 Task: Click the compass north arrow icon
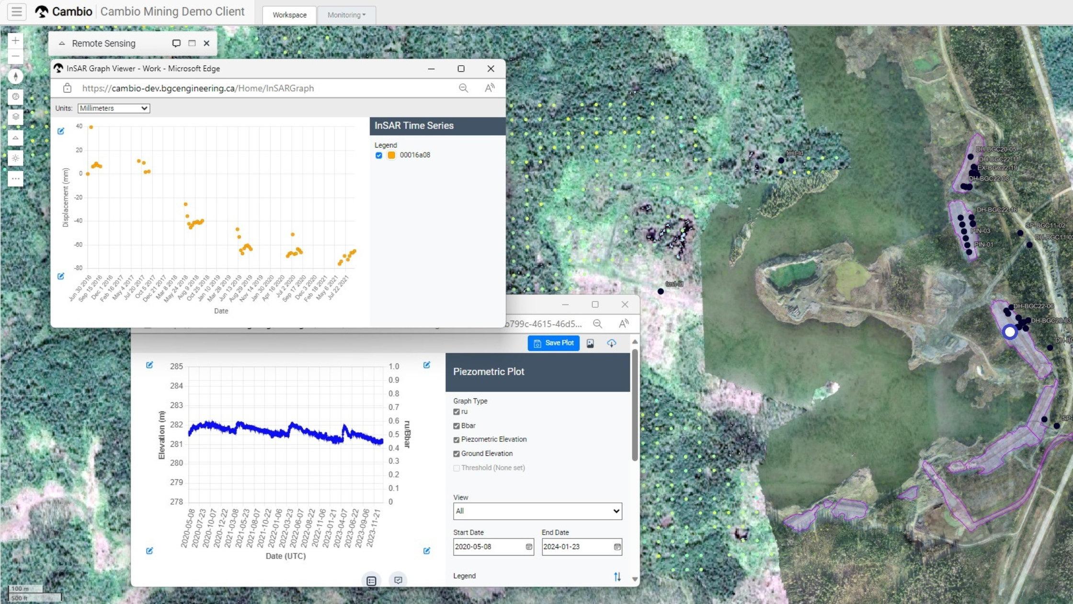point(15,77)
